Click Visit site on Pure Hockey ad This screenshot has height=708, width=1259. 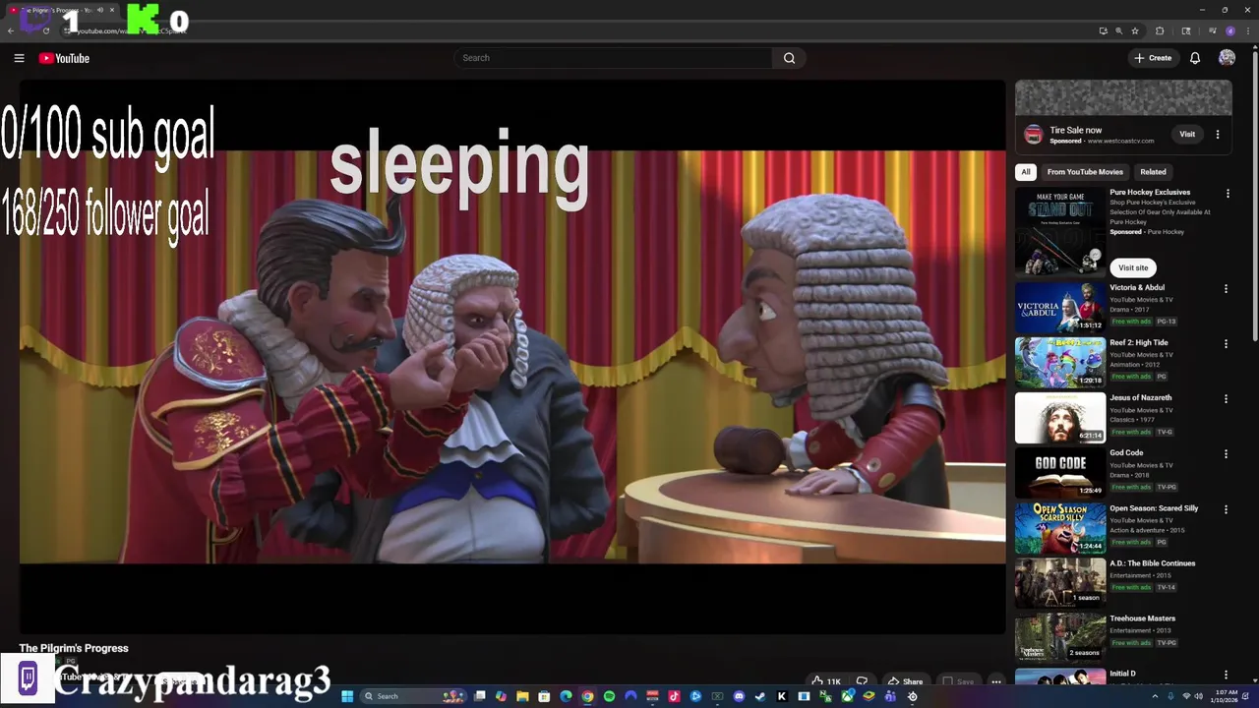(x=1133, y=267)
